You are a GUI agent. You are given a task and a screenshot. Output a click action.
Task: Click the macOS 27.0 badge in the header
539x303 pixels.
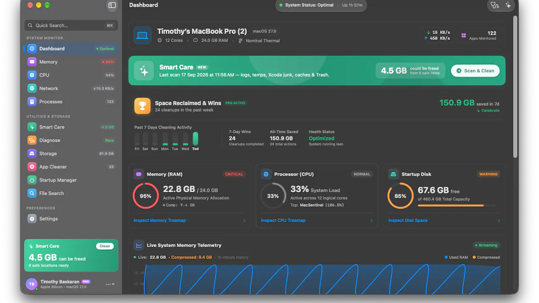click(264, 31)
